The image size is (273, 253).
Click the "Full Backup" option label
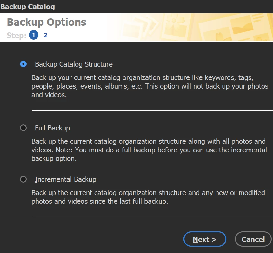(52, 128)
